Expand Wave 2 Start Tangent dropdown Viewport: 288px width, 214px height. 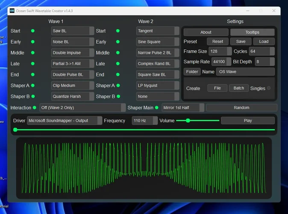158,31
